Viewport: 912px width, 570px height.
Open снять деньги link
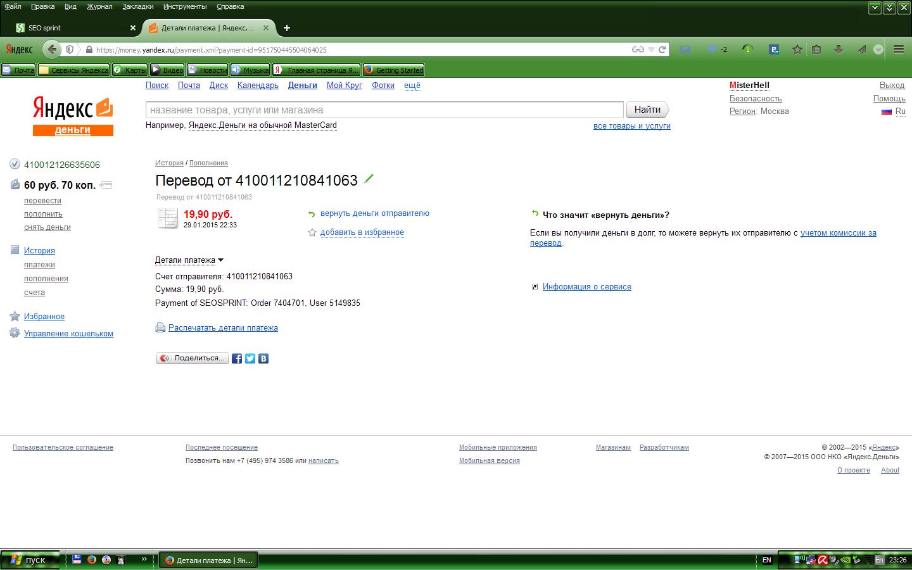pyautogui.click(x=47, y=227)
